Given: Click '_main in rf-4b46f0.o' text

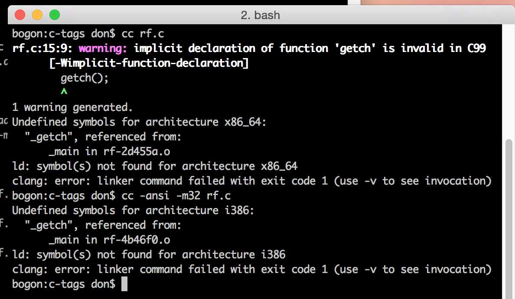Looking at the screenshot, I should (109, 240).
